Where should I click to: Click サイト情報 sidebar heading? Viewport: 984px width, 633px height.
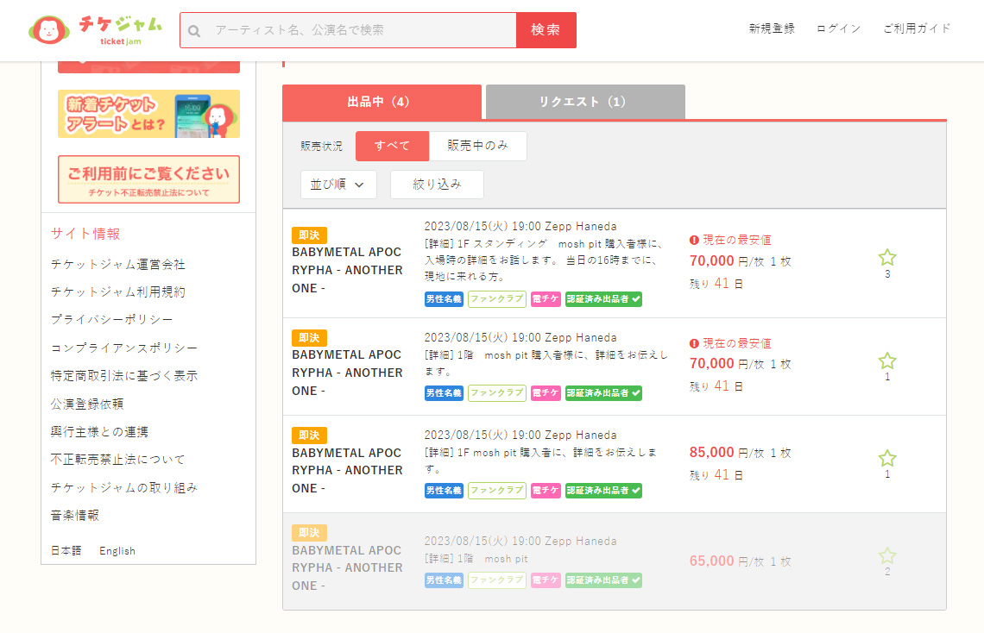click(x=85, y=234)
